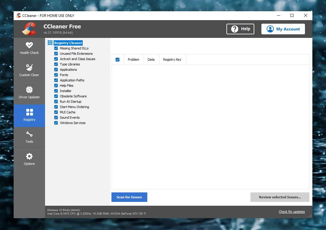Click the Check for updates link
The width and height of the screenshot is (326, 230).
tap(292, 212)
